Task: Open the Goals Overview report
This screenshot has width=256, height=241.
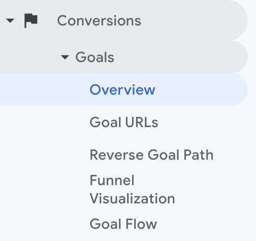Action: pyautogui.click(x=122, y=89)
